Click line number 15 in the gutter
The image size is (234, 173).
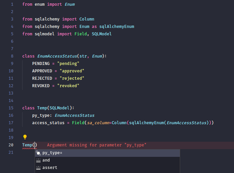tap(11, 108)
